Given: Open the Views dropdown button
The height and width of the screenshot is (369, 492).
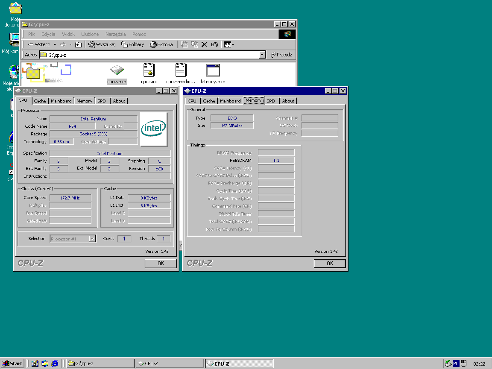Looking at the screenshot, I should (x=229, y=44).
